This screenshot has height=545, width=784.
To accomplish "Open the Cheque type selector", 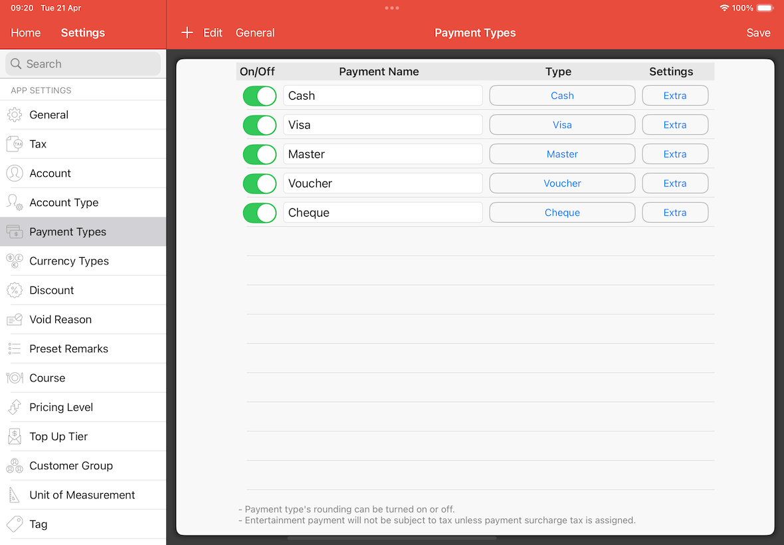I will [562, 213].
